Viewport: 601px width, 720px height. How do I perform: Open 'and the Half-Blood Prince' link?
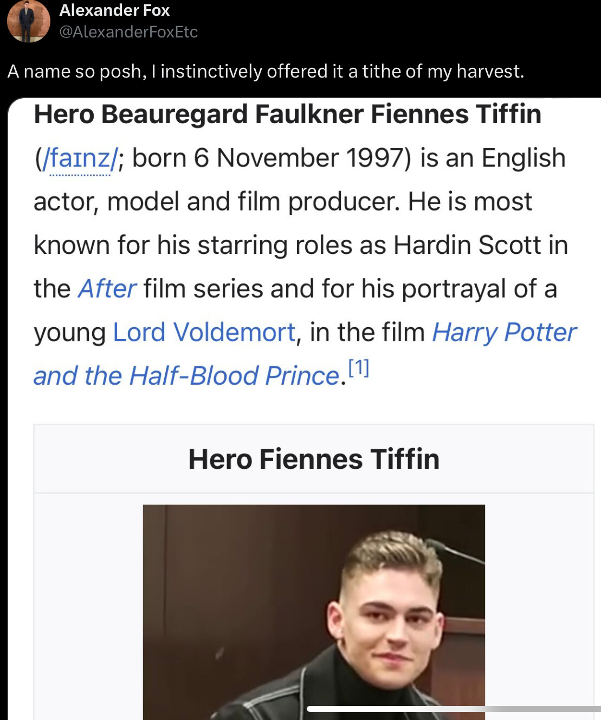coord(186,375)
